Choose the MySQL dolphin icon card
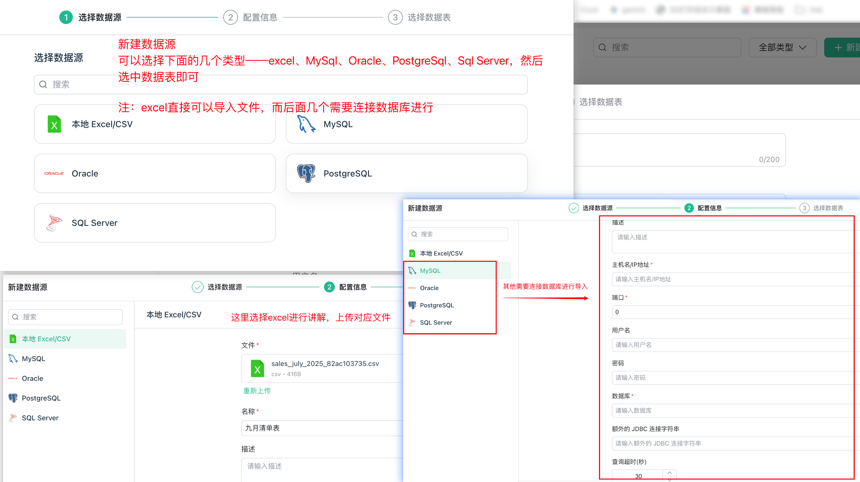This screenshot has height=482, width=860. 407,124
